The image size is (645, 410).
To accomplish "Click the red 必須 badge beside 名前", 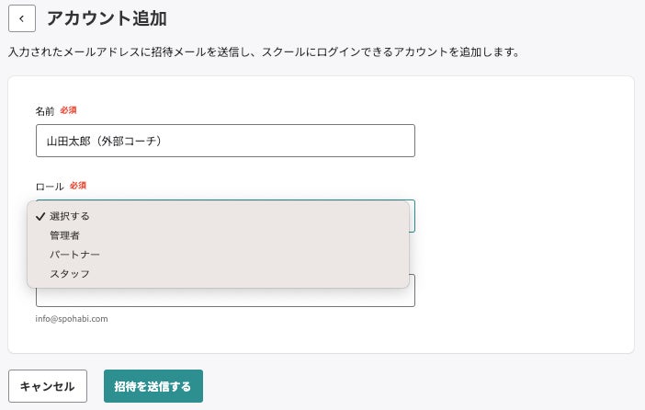I will tap(69, 110).
